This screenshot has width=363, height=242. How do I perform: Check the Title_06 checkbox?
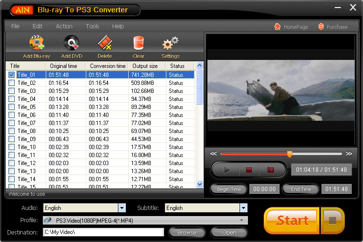tap(12, 115)
